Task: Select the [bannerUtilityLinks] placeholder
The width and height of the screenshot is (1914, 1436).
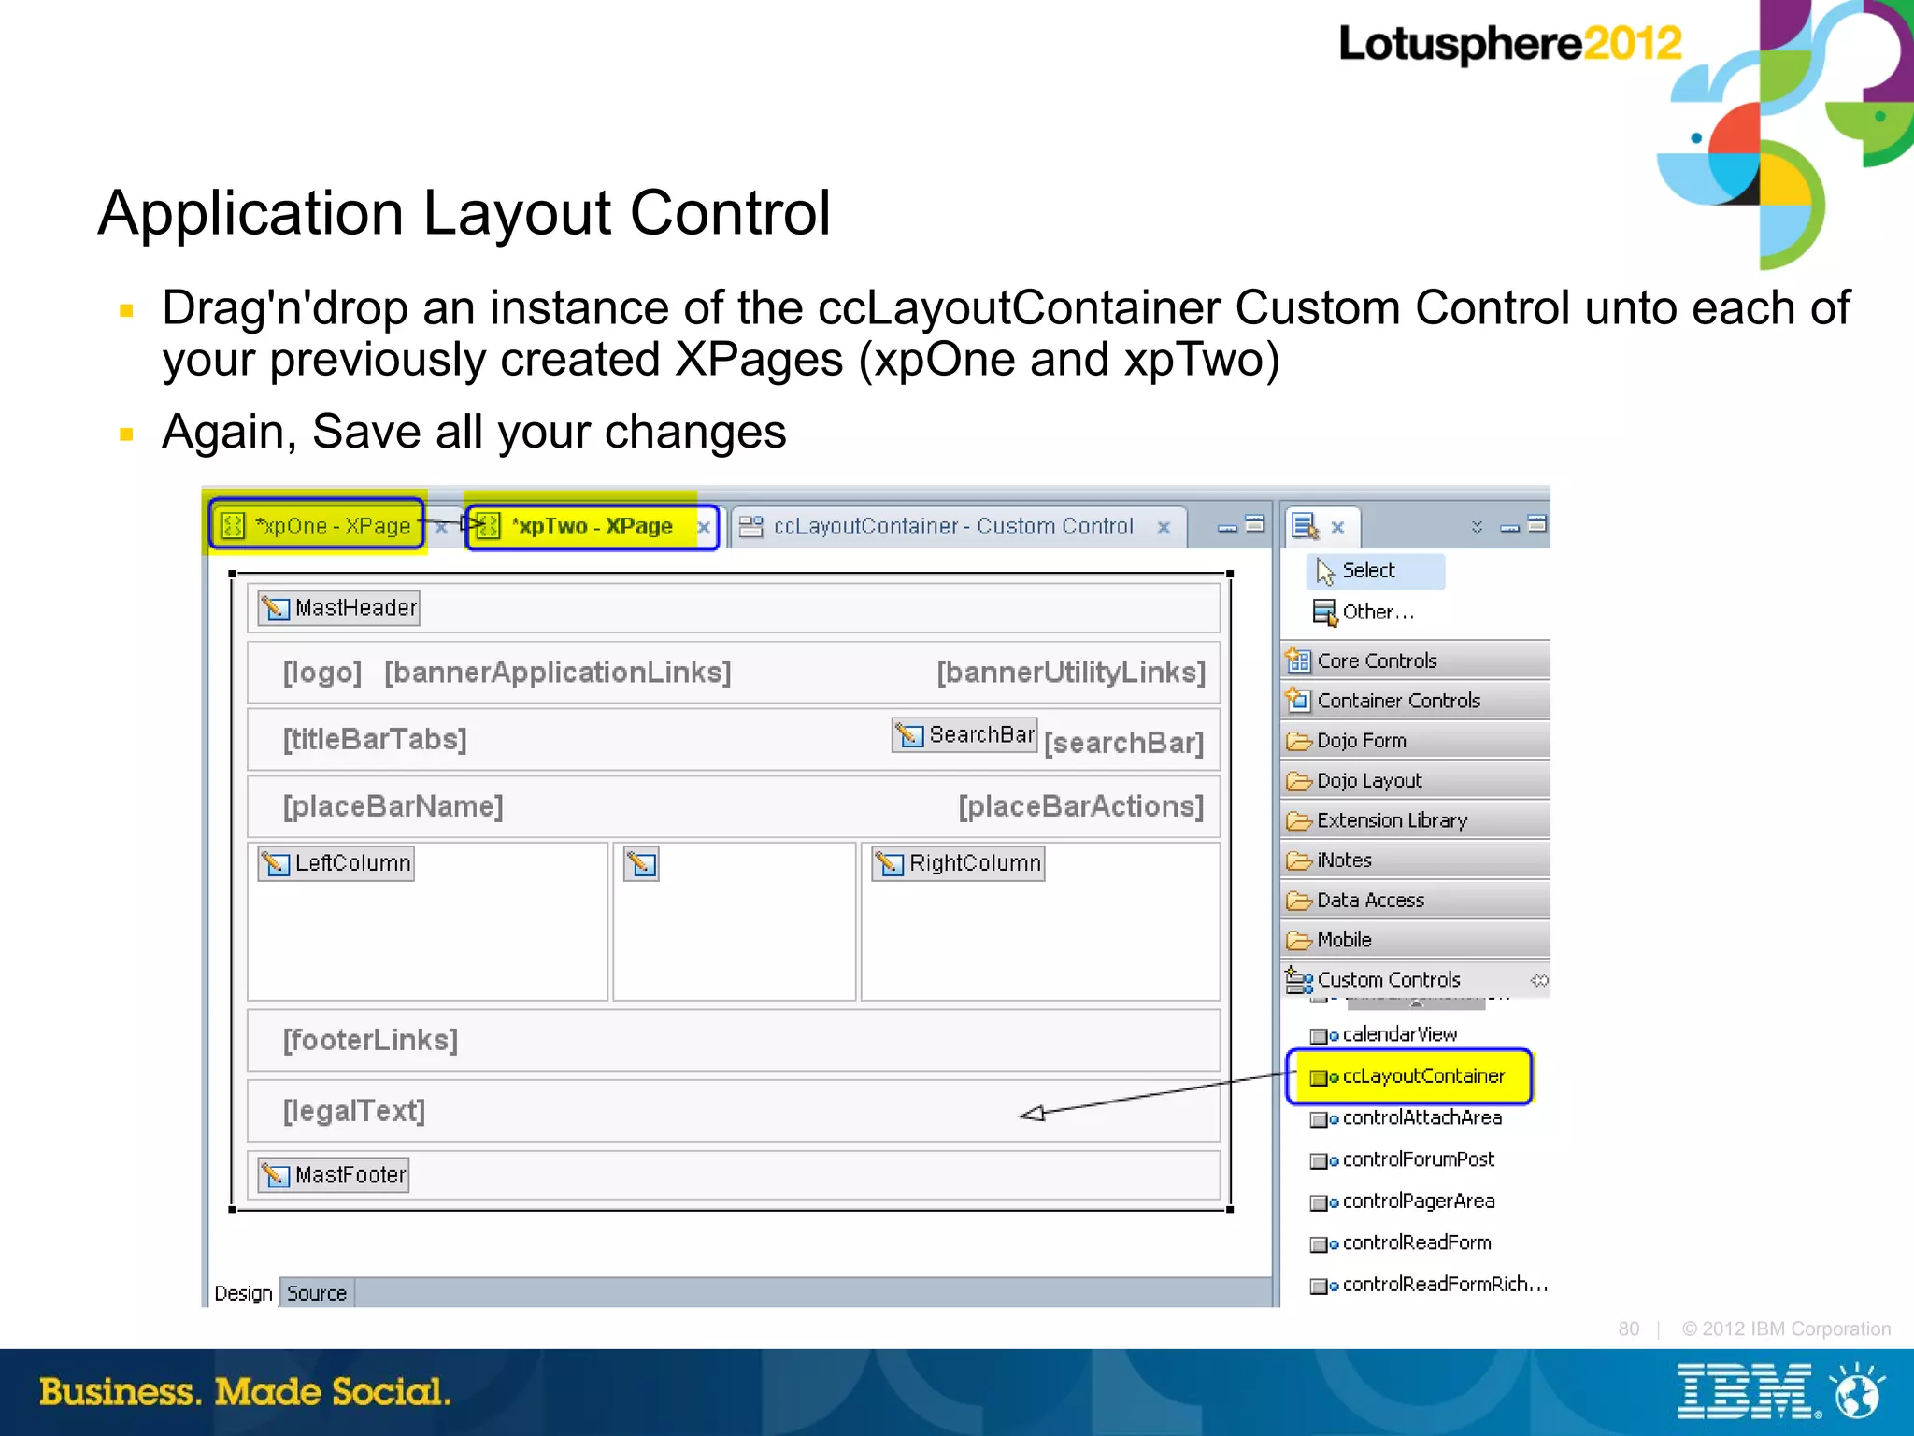Action: (1071, 673)
